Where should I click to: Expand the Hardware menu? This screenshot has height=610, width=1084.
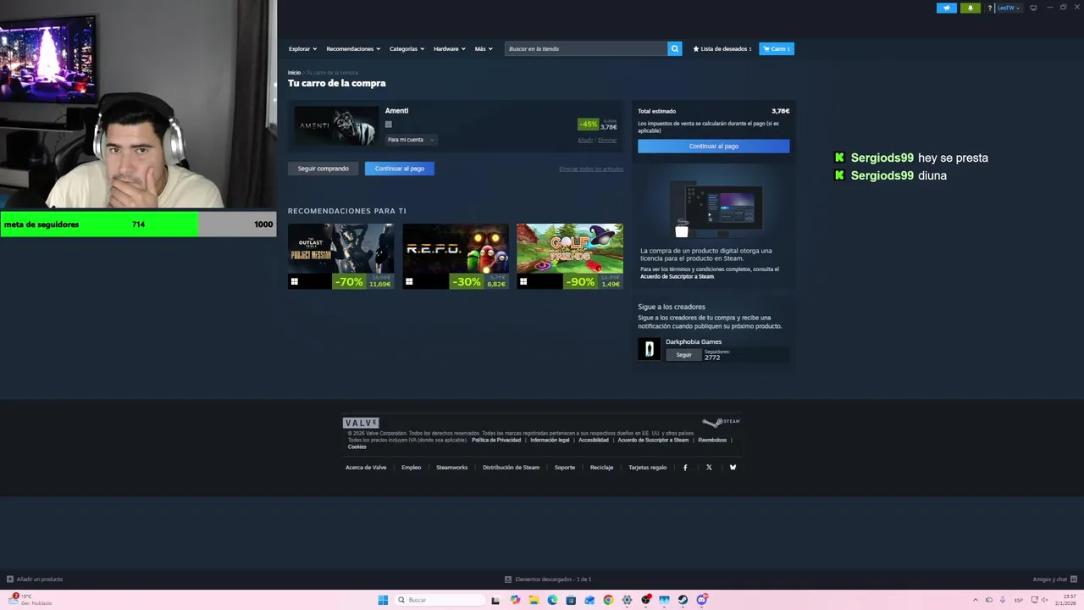pos(450,49)
